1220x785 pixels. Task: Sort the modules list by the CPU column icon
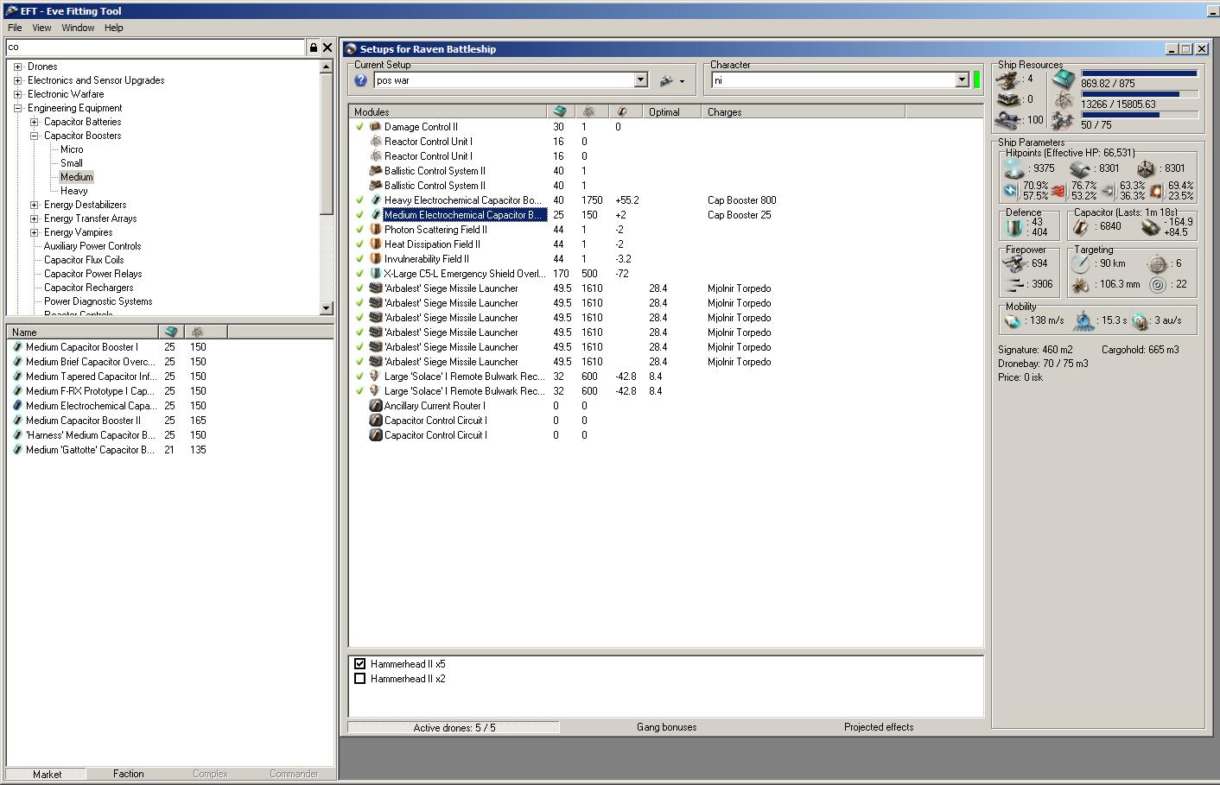pyautogui.click(x=560, y=111)
